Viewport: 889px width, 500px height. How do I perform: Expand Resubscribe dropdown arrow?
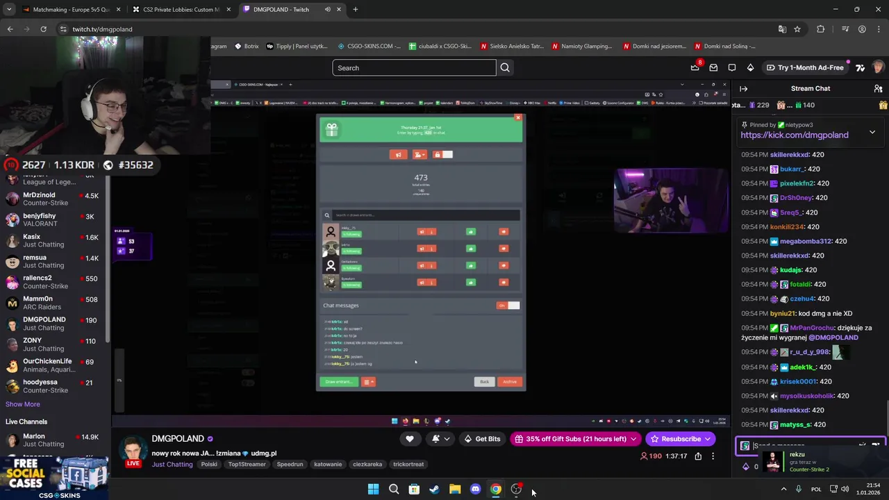click(x=707, y=439)
